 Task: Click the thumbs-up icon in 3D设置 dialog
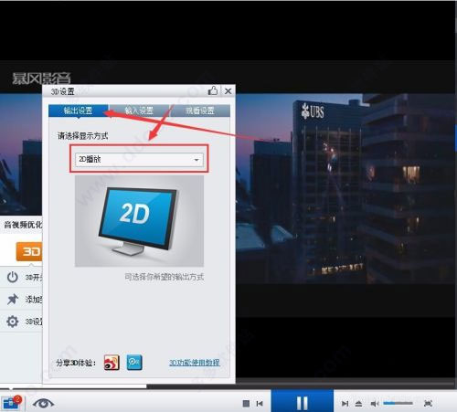[x=213, y=90]
